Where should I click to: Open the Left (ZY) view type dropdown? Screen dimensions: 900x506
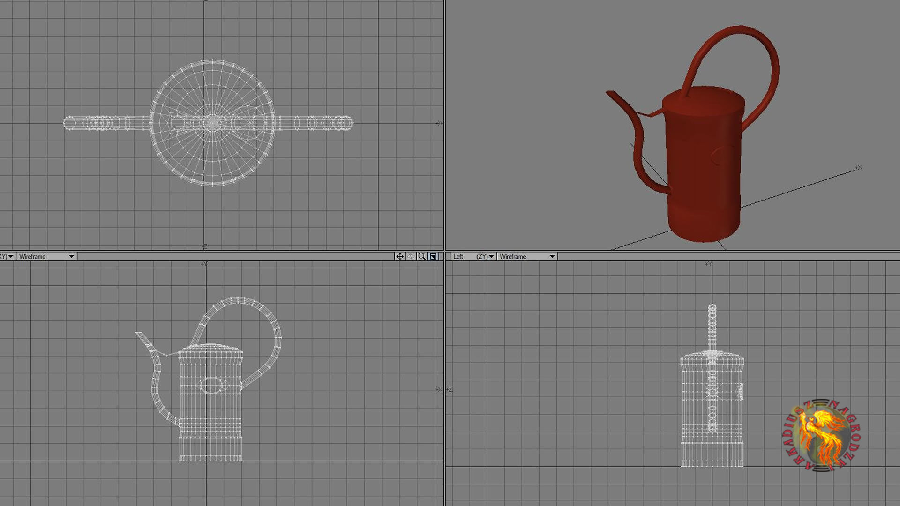(473, 257)
